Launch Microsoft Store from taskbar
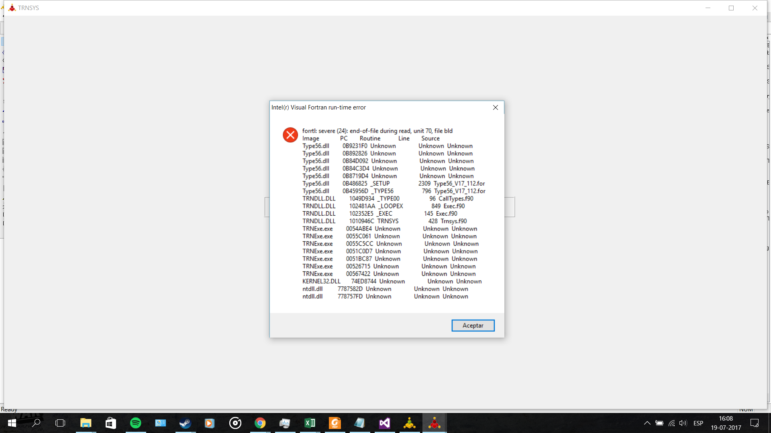Screen dimensions: 771x433 (110, 423)
